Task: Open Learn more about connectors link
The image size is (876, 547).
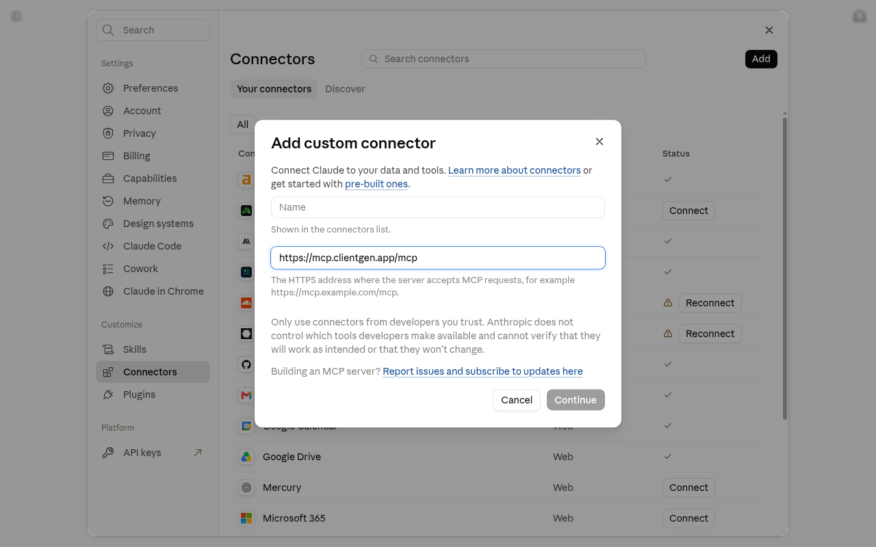Action: click(x=515, y=170)
